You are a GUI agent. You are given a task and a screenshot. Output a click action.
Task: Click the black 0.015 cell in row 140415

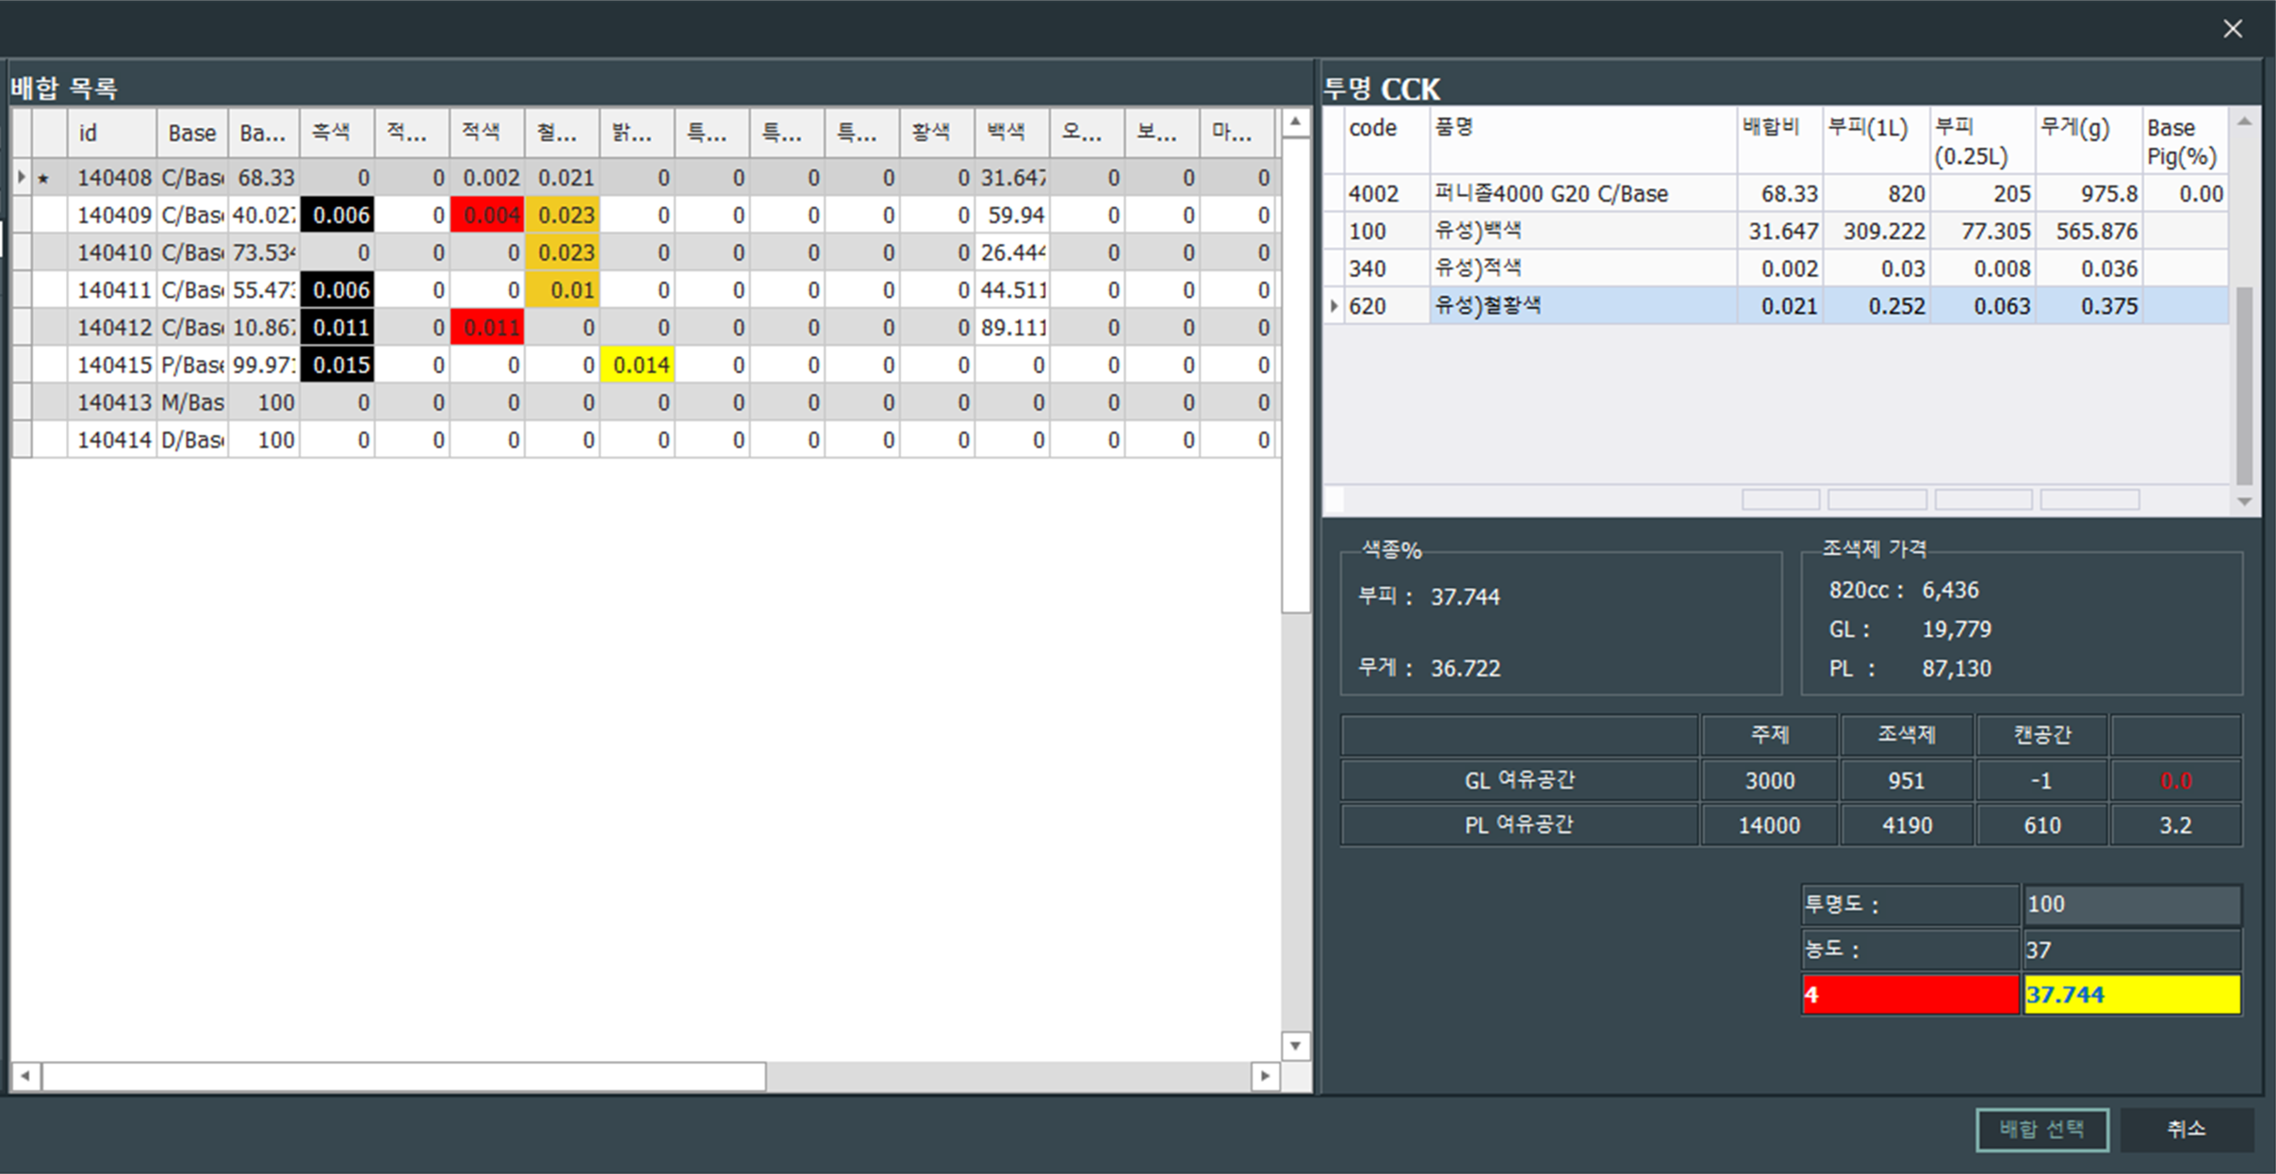click(337, 365)
